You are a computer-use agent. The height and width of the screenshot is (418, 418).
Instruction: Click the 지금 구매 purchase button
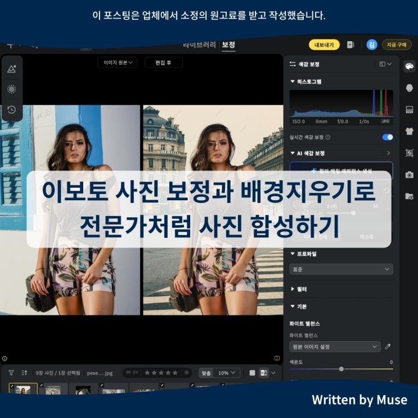(397, 44)
